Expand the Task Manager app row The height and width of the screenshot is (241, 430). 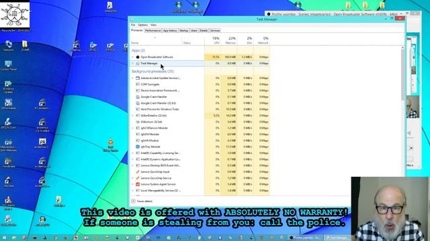[133, 64]
